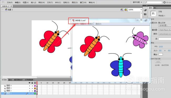The image size is (171, 98).
Task: Toggle the visibility dot of 图层 1
Action: 29,94
